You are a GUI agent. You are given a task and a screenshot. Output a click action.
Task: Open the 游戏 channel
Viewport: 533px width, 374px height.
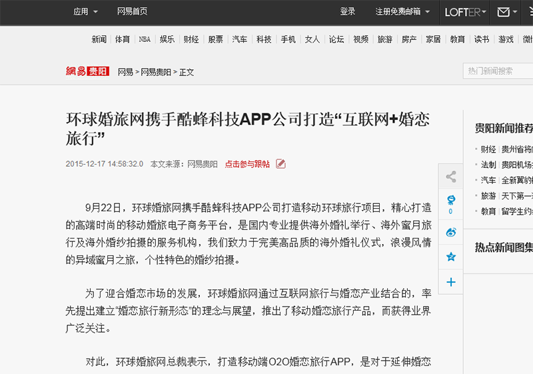tap(506, 39)
